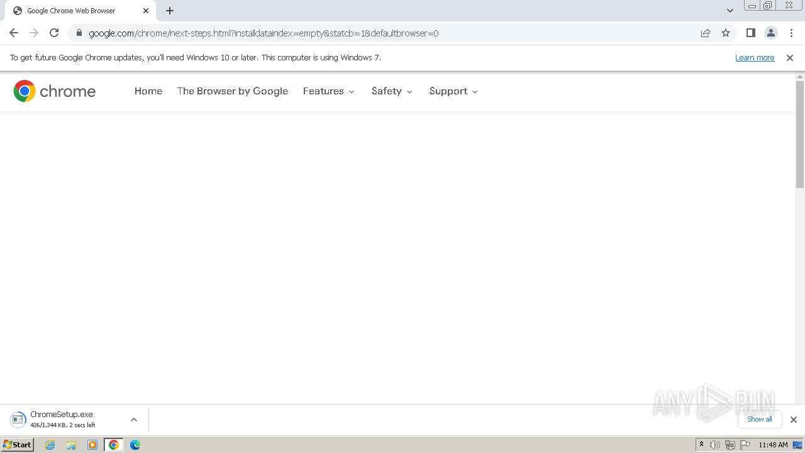Dismiss the Windows 7 update infobar
The image size is (805, 453).
[x=790, y=57]
